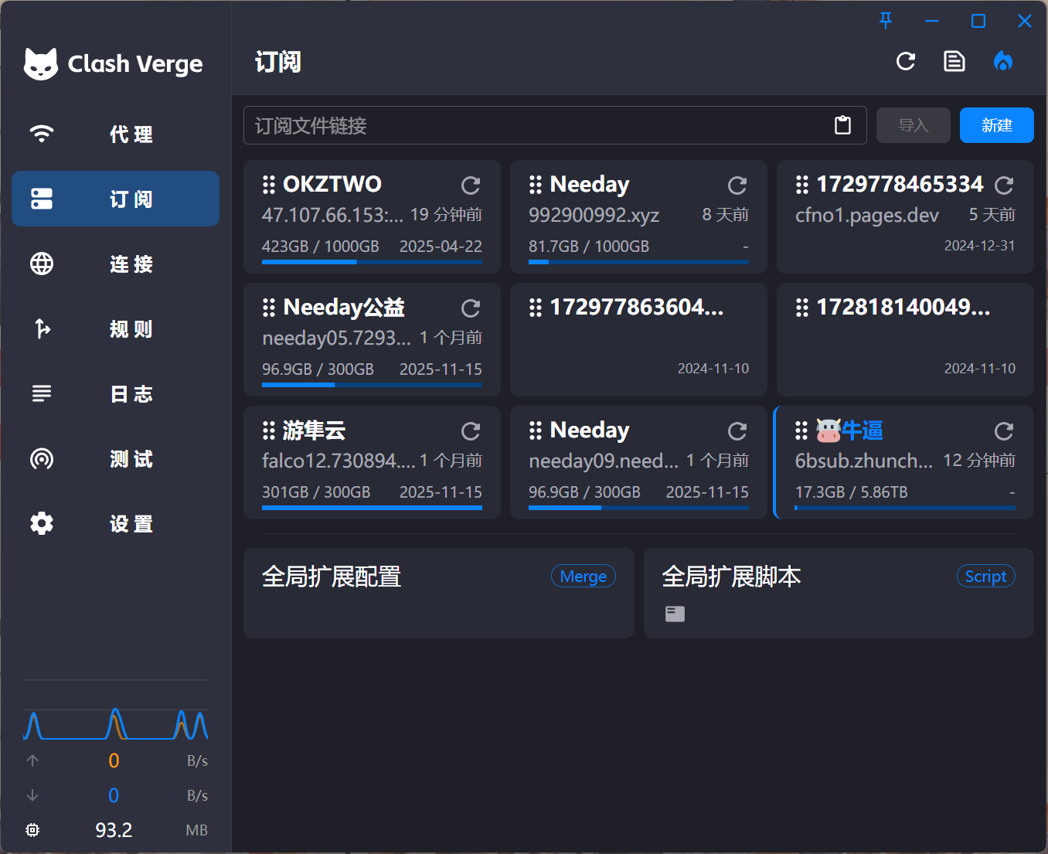The height and width of the screenshot is (854, 1048).
Task: View the 日志 logs page
Action: pos(116,393)
